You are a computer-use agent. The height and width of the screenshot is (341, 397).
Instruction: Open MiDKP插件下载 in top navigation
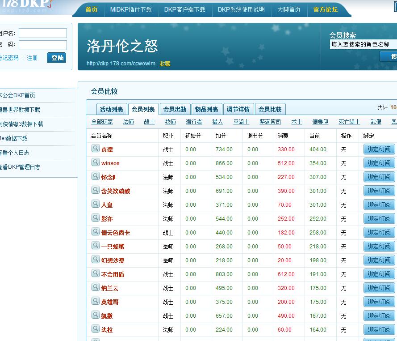coord(131,9)
